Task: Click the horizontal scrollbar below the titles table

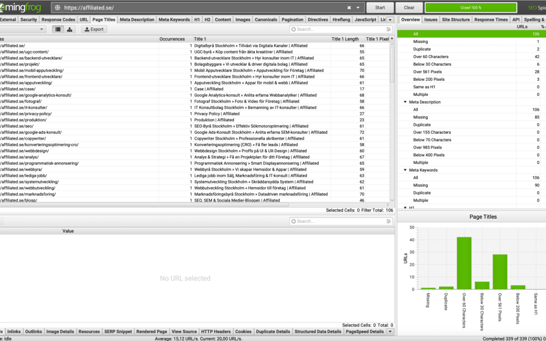Action: pyautogui.click(x=144, y=205)
